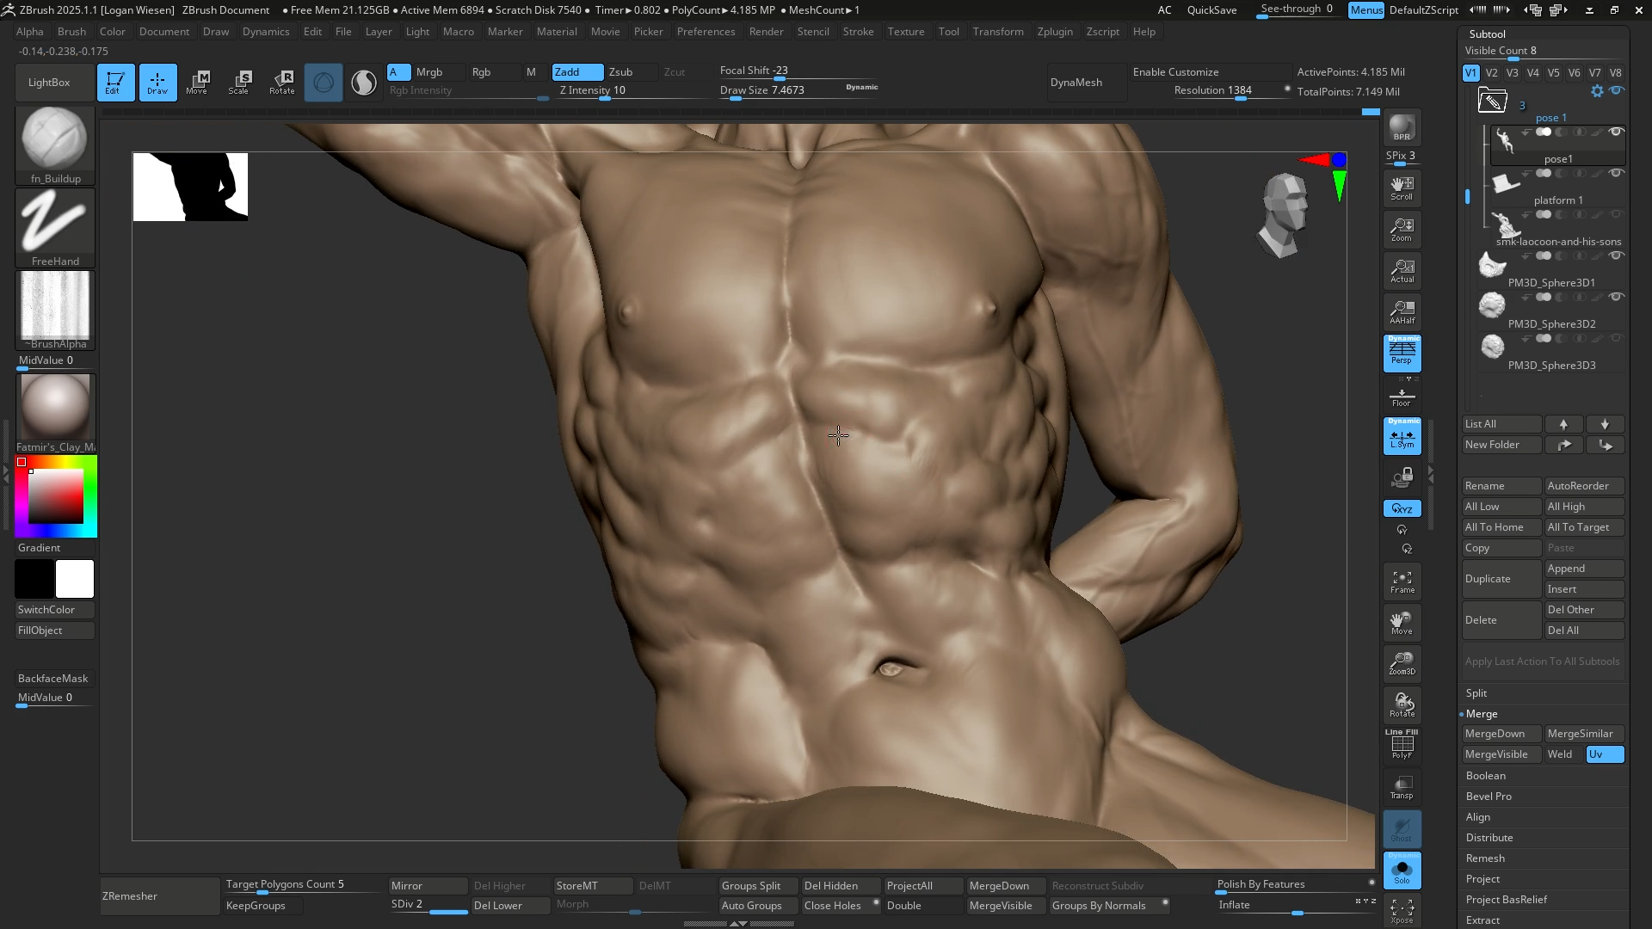The image size is (1652, 929).
Task: Toggle Perspective mode with the Persp icon
Action: pos(1402,353)
